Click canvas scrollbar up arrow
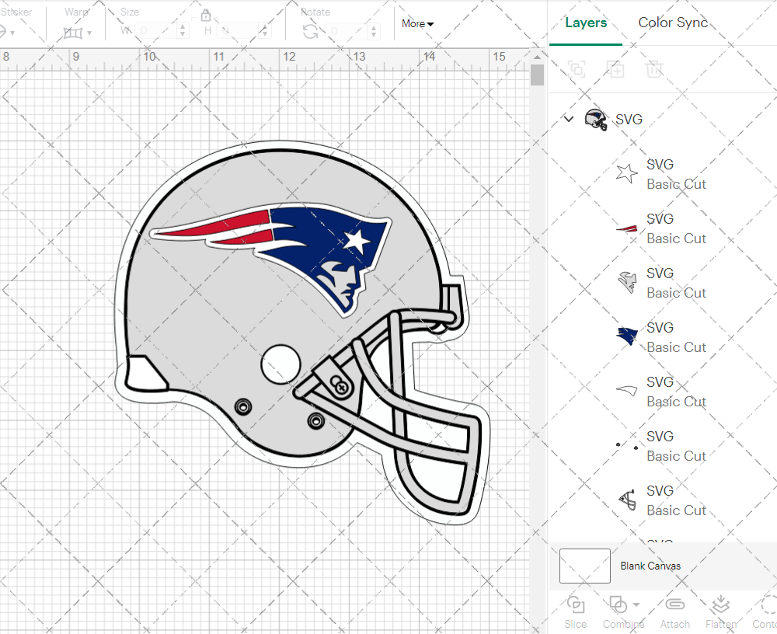The width and height of the screenshot is (777, 634). pyautogui.click(x=537, y=57)
